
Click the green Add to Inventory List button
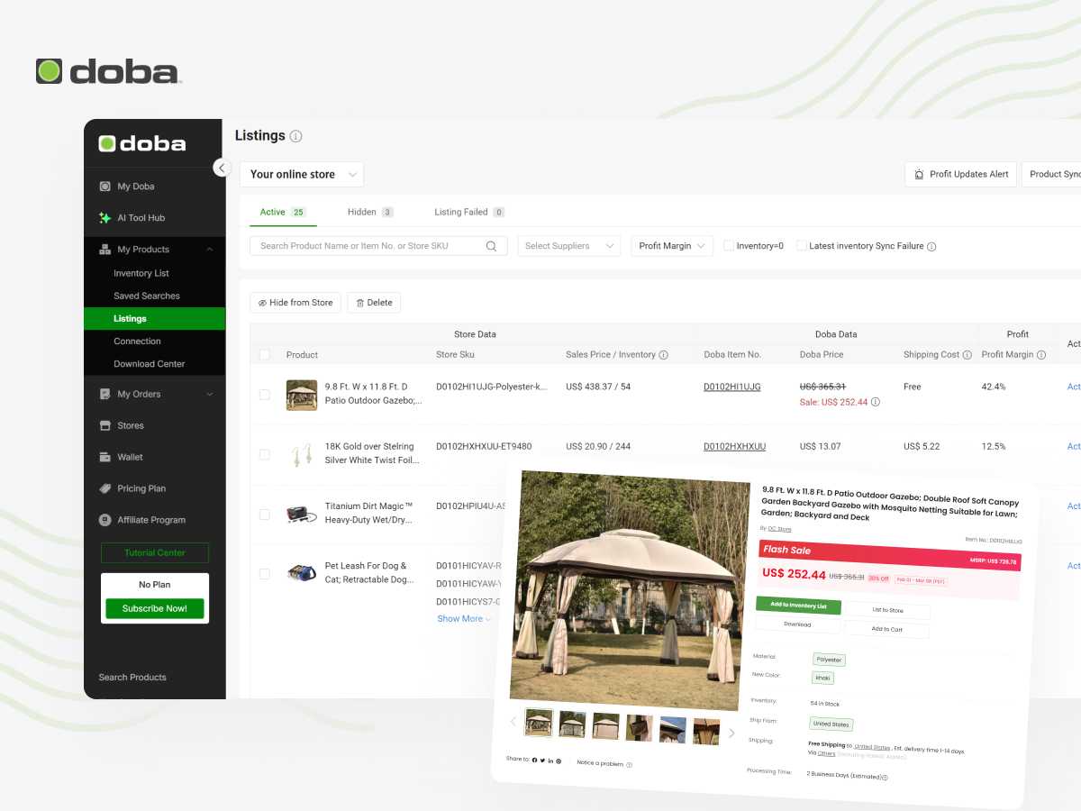click(798, 606)
